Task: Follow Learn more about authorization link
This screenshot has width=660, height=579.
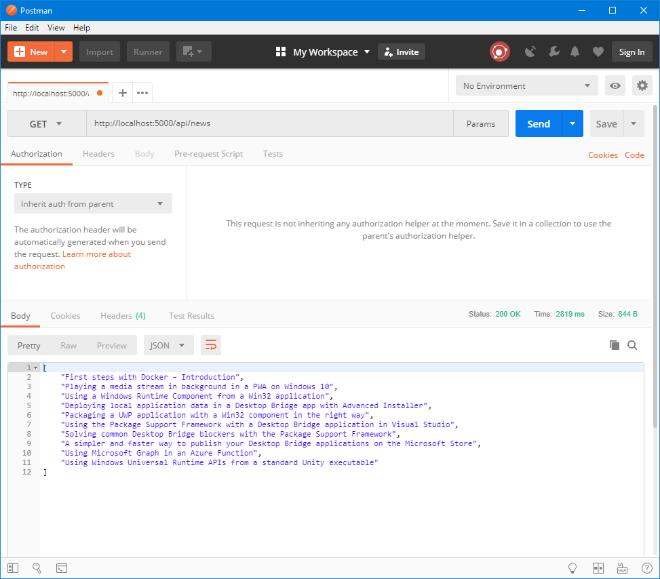Action: pyautogui.click(x=73, y=260)
